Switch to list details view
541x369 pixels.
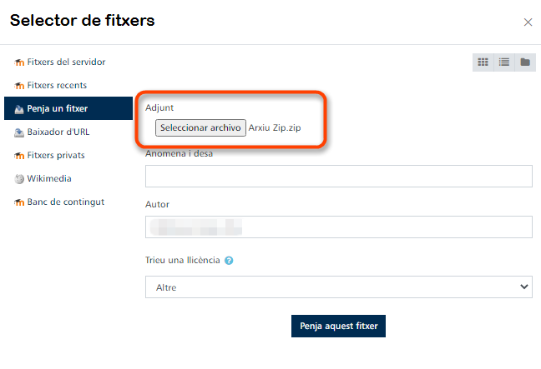point(504,62)
